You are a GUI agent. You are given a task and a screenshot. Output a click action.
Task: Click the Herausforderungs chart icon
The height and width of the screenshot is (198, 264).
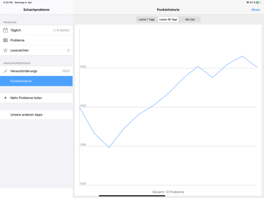(x=5, y=71)
